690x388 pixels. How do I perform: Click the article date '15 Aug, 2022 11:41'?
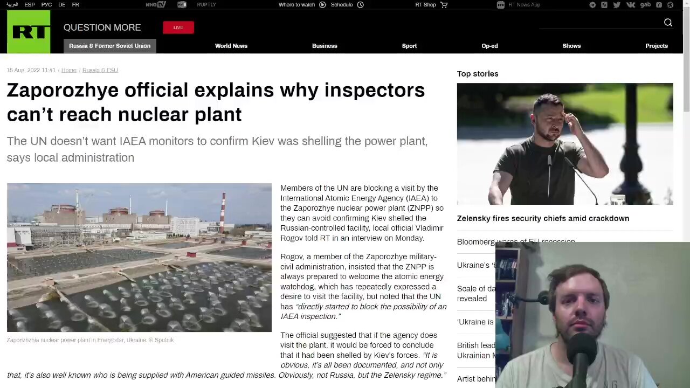click(x=31, y=70)
